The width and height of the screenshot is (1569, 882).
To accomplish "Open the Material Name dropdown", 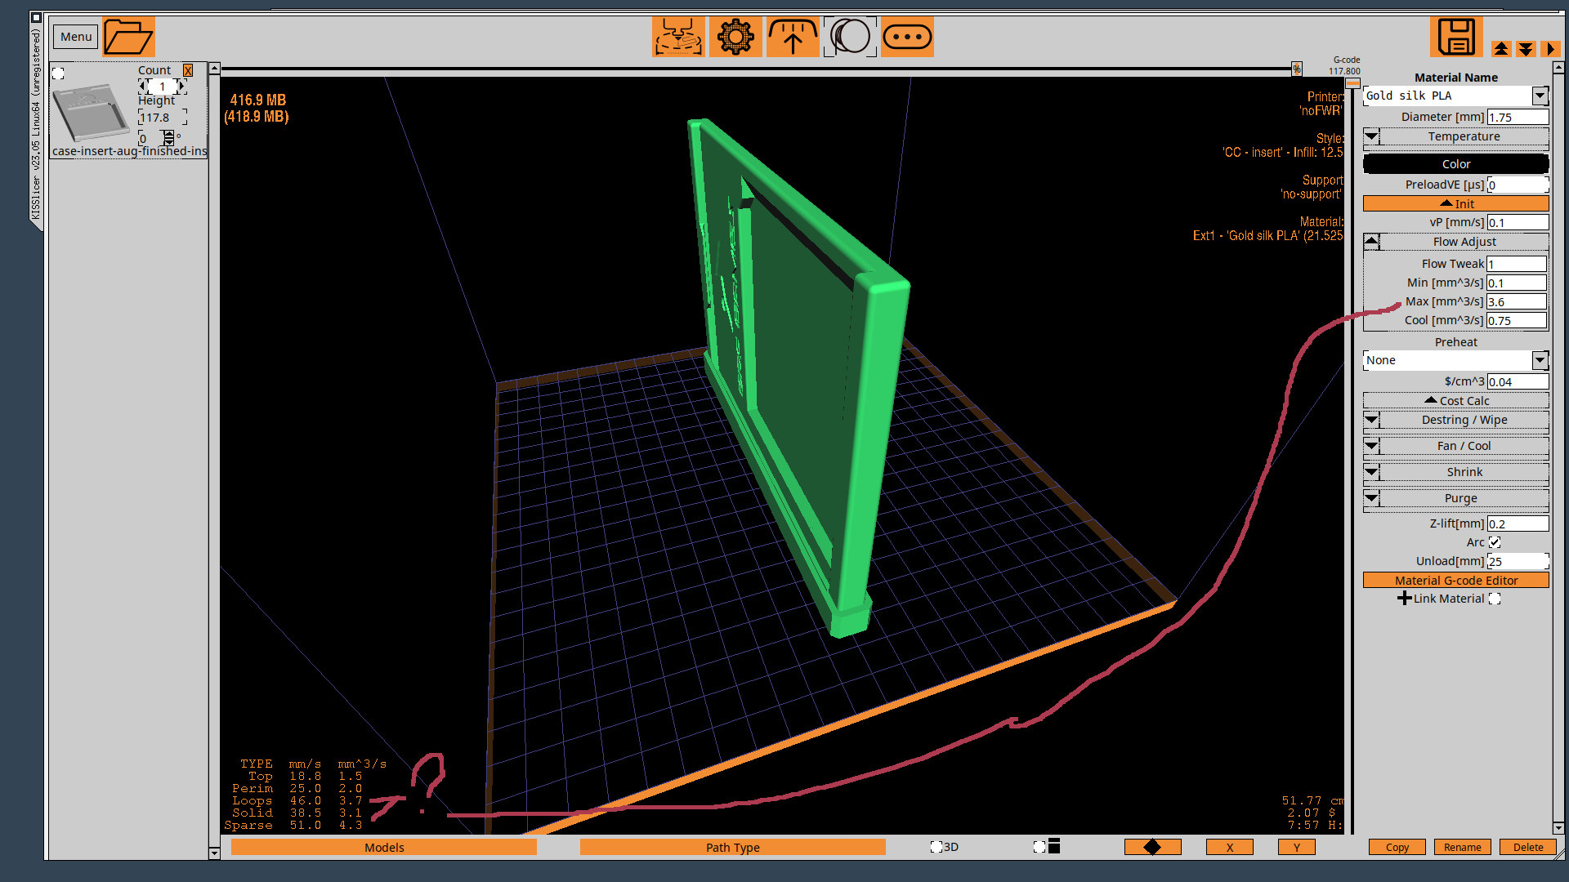I will (x=1540, y=96).
